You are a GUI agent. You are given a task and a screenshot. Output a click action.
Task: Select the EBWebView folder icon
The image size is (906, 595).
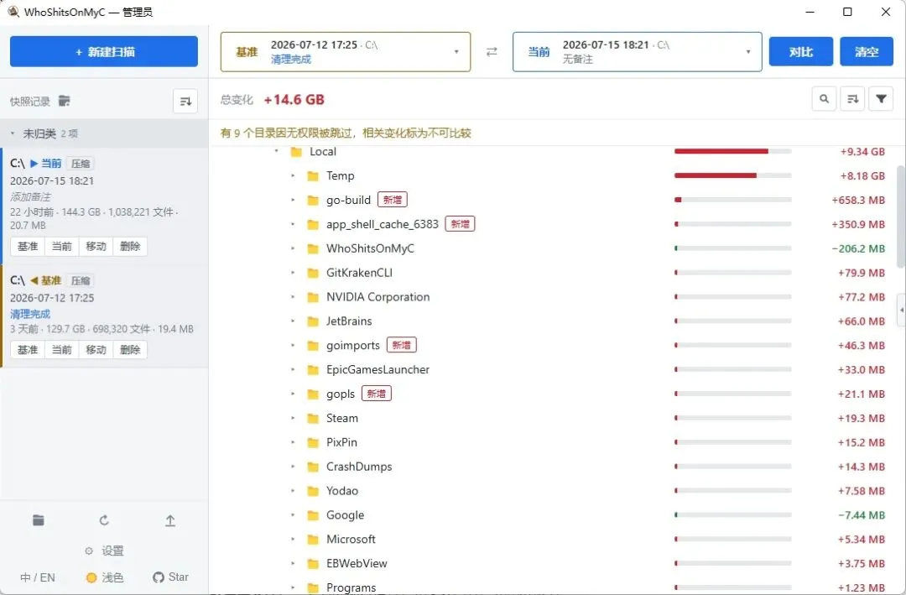[x=313, y=564]
